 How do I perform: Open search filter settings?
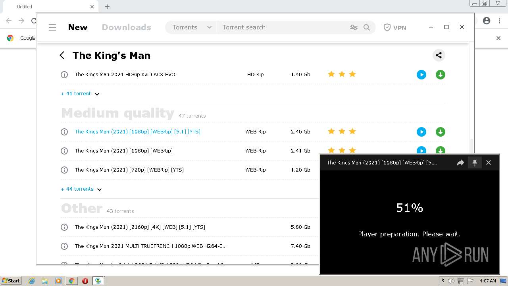click(354, 27)
